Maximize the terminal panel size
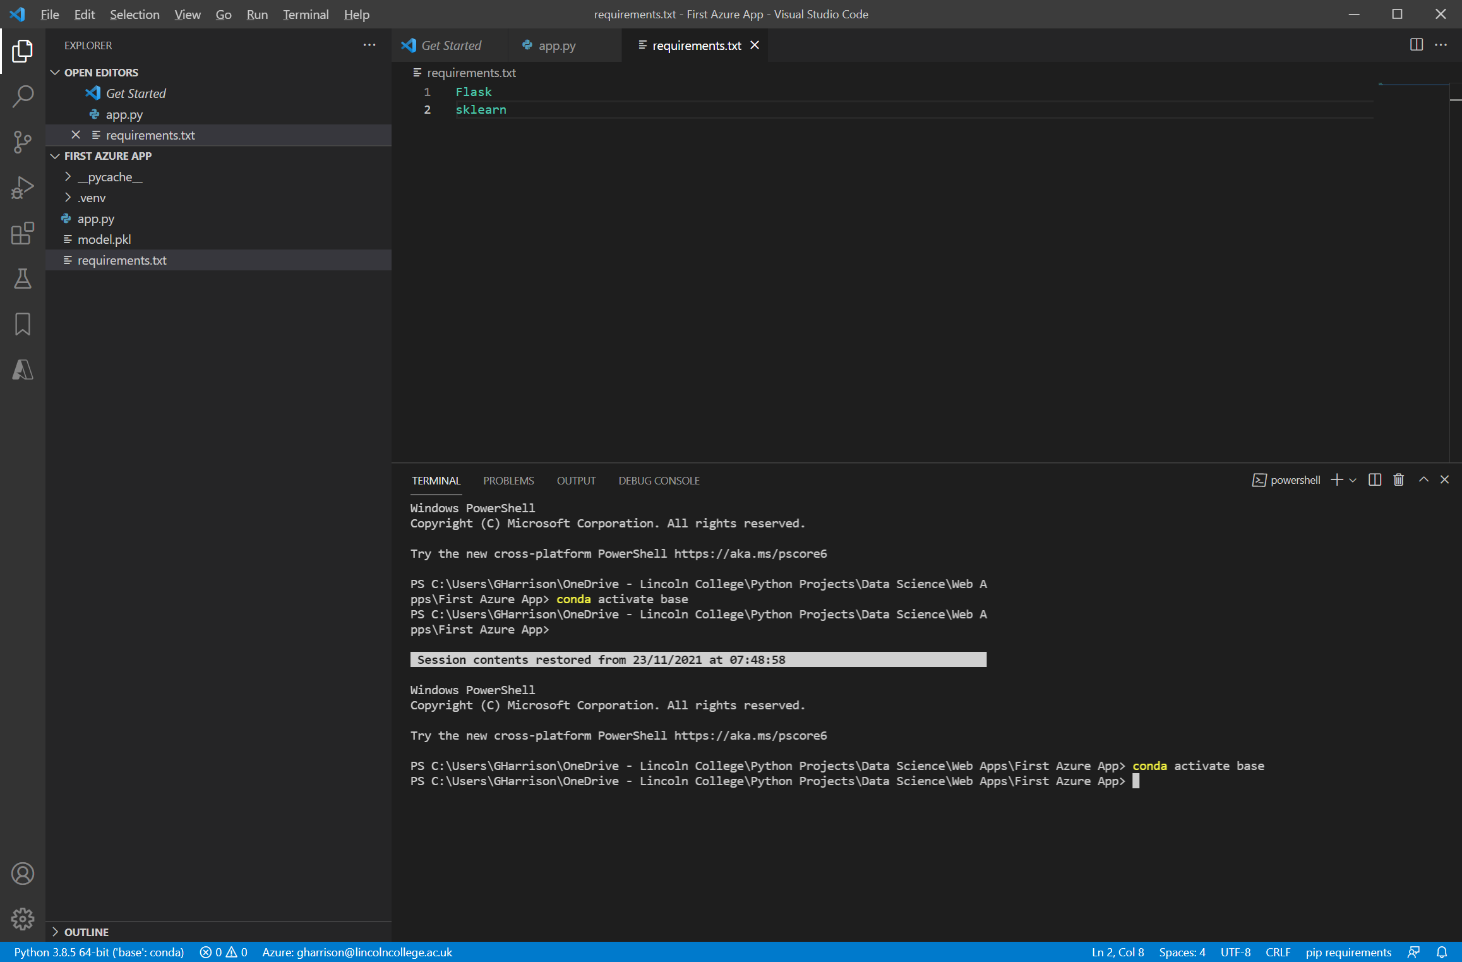 pos(1423,480)
